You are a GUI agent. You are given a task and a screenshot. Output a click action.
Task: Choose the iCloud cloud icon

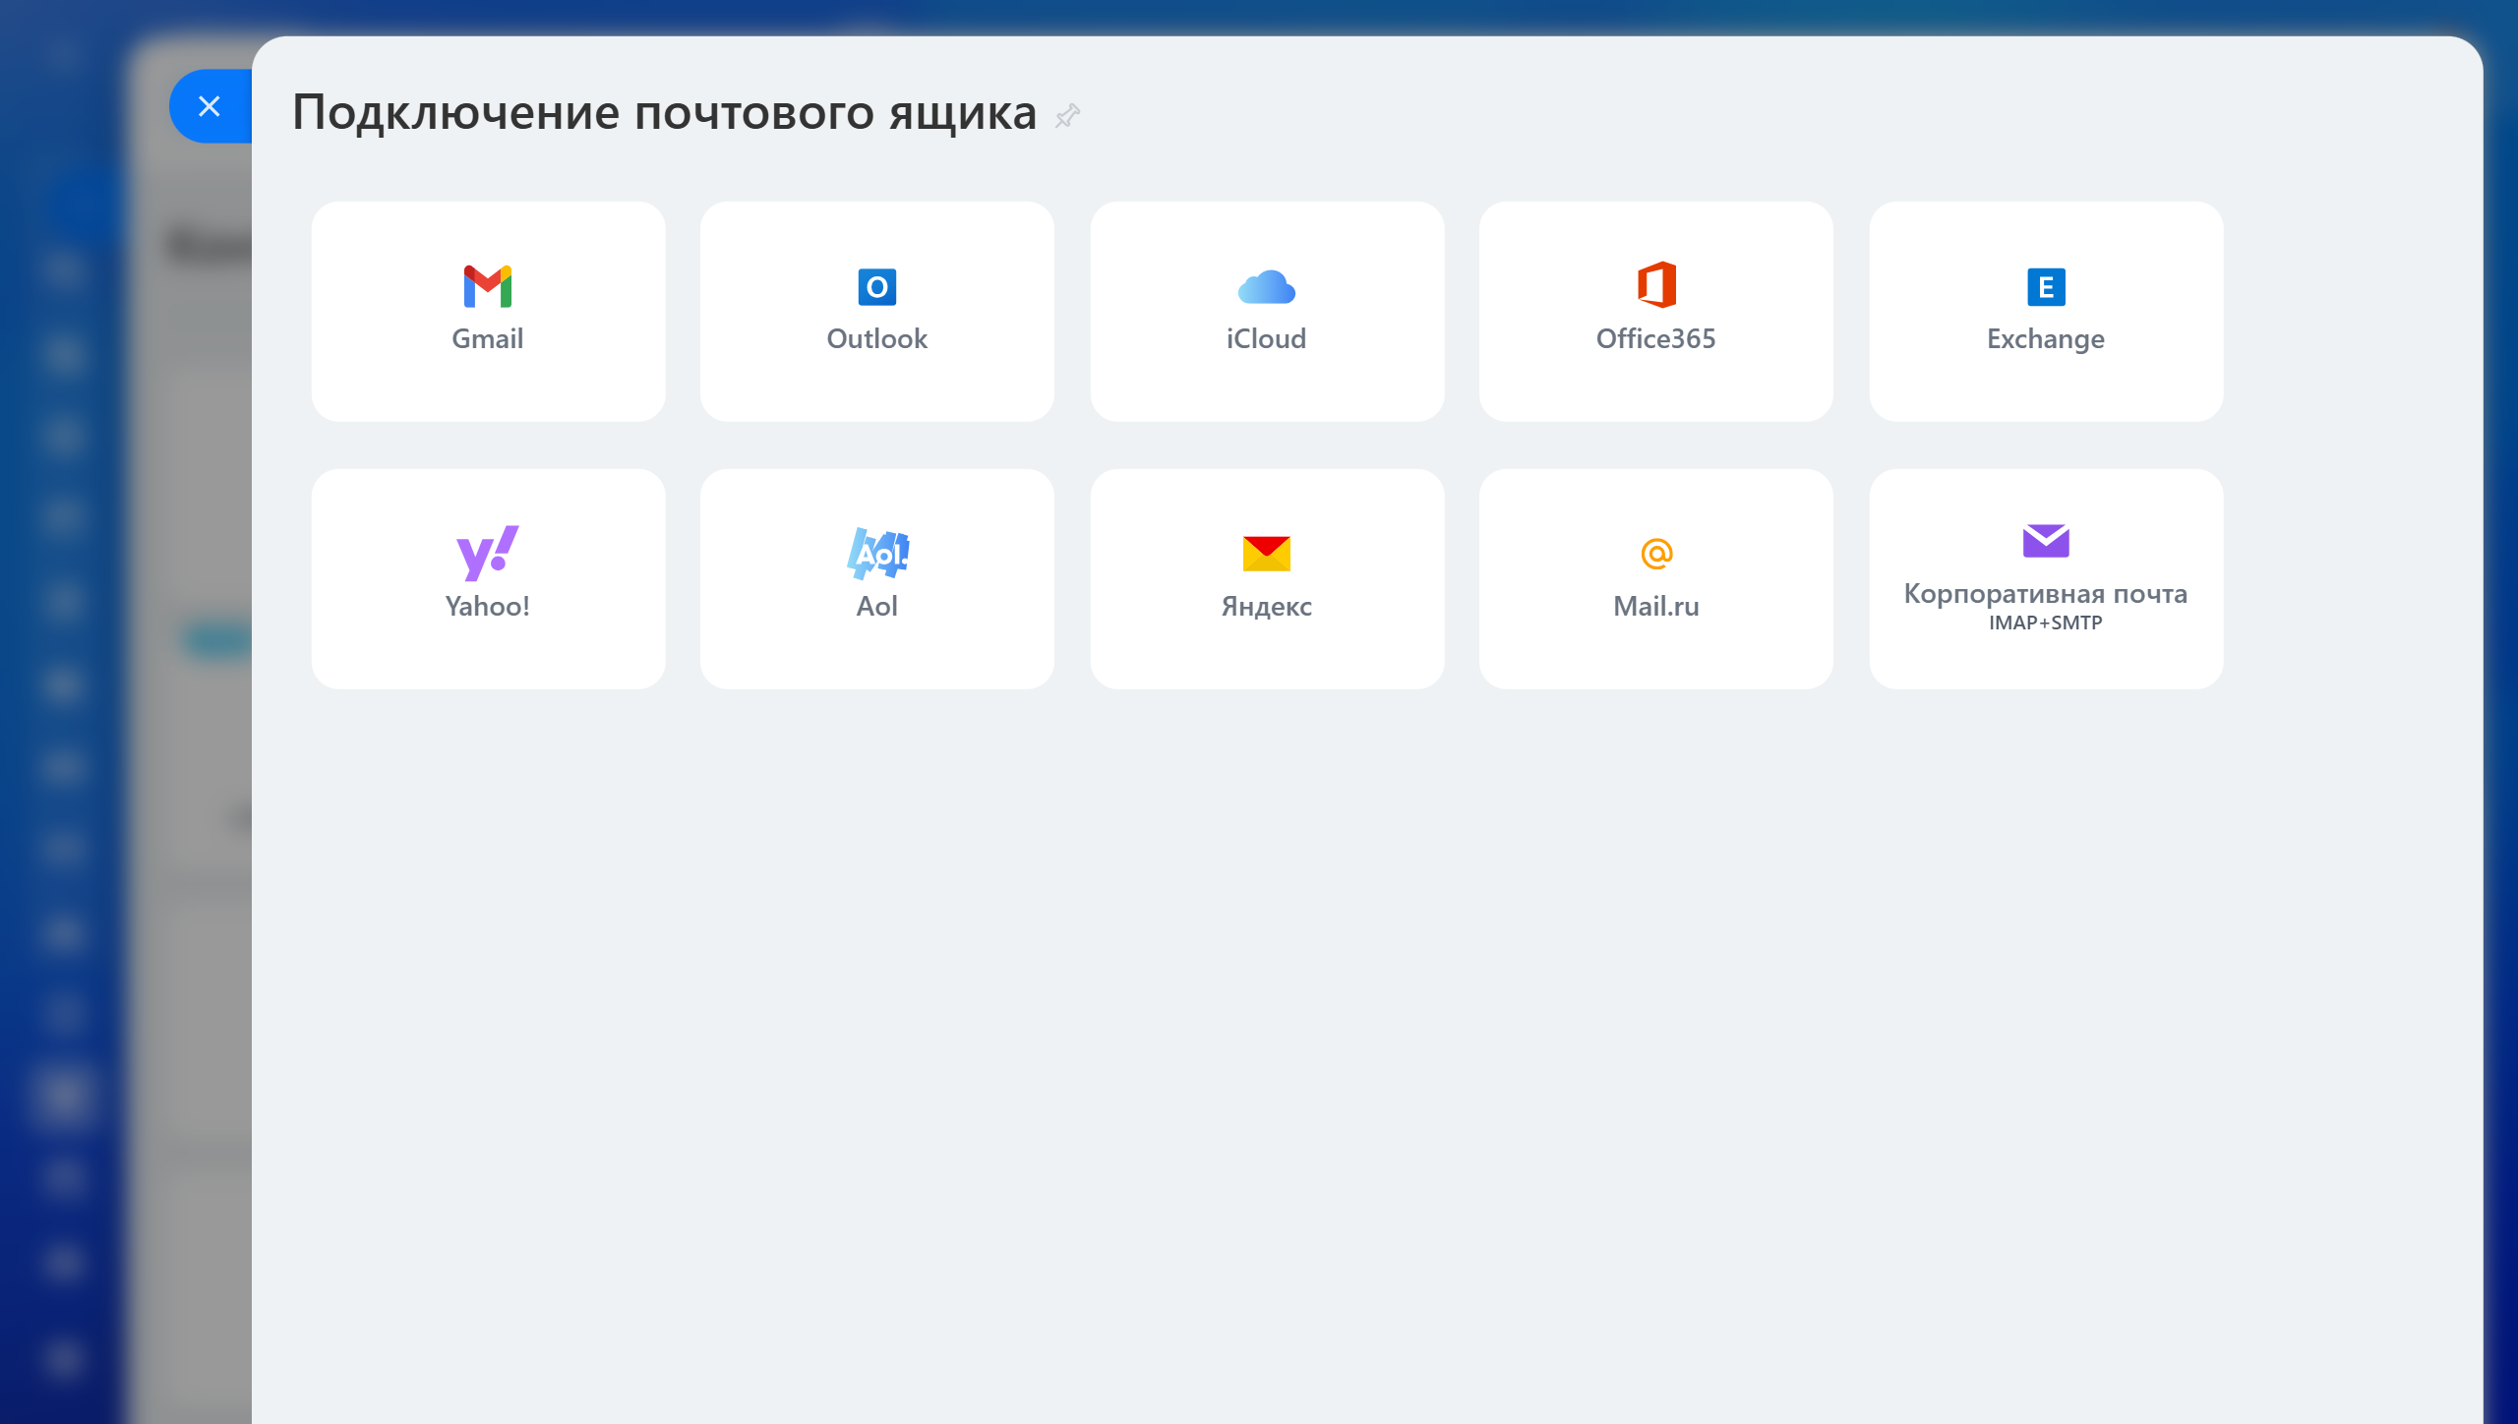1266,286
